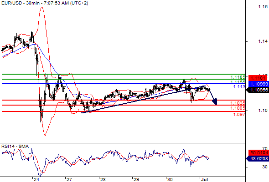Screen dimensions: 269x182
Task: Click the 1.1035 red support label
Action: pos(238,103)
